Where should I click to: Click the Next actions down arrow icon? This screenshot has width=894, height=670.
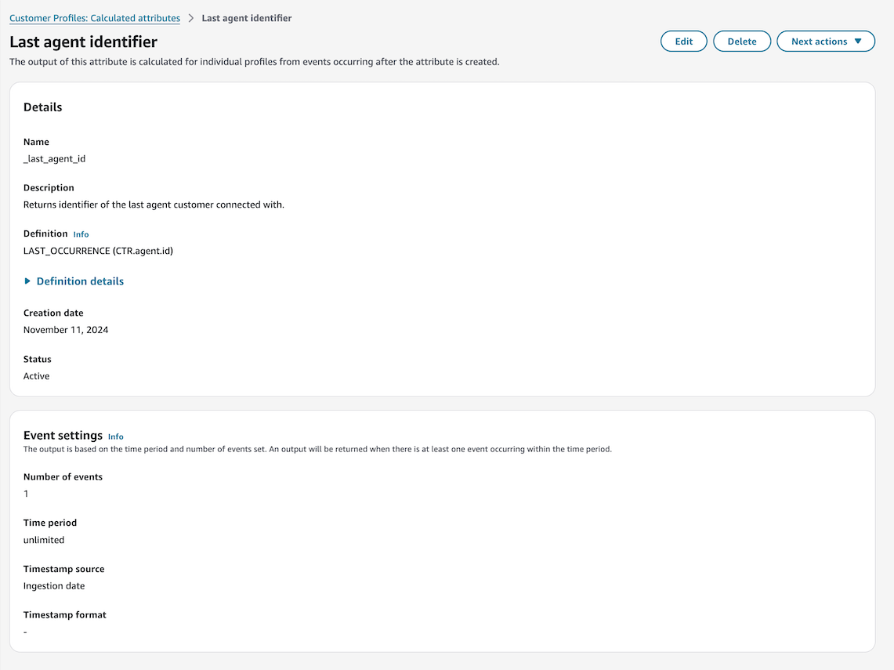pyautogui.click(x=858, y=42)
